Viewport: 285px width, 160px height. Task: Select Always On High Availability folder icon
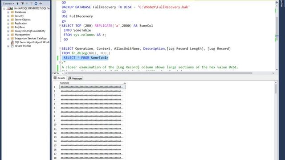12,31
